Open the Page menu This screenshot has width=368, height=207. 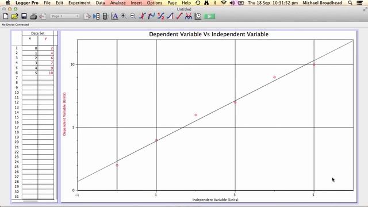click(172, 3)
